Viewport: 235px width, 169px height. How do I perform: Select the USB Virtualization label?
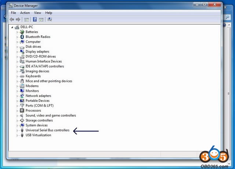[38, 135]
